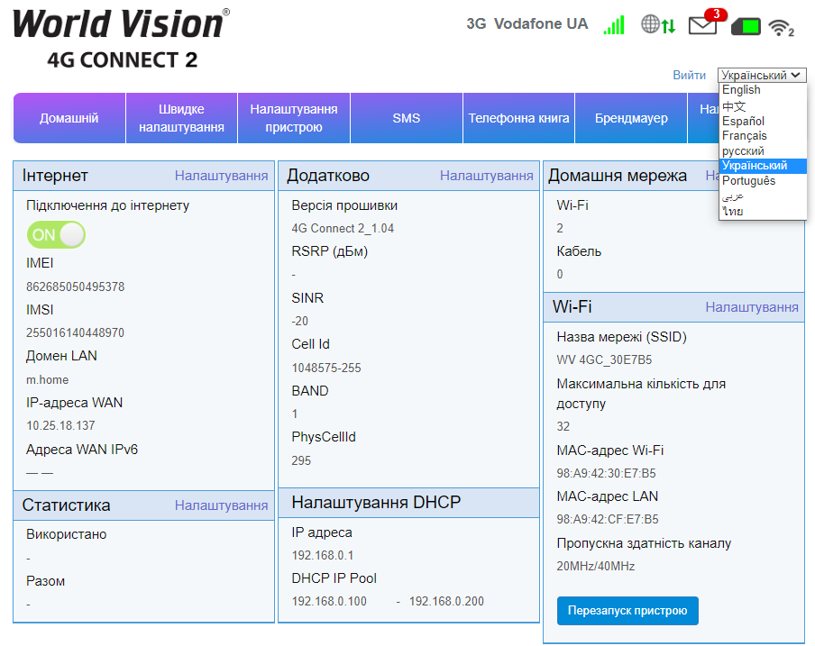Open Швидке налаштування tab
The image size is (815, 646).
coord(181,118)
